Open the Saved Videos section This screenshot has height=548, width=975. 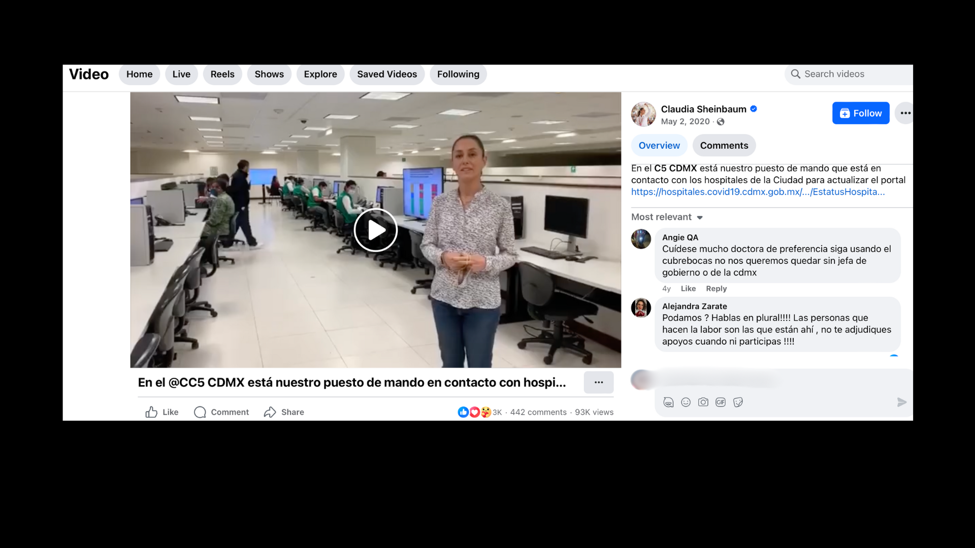(x=387, y=75)
